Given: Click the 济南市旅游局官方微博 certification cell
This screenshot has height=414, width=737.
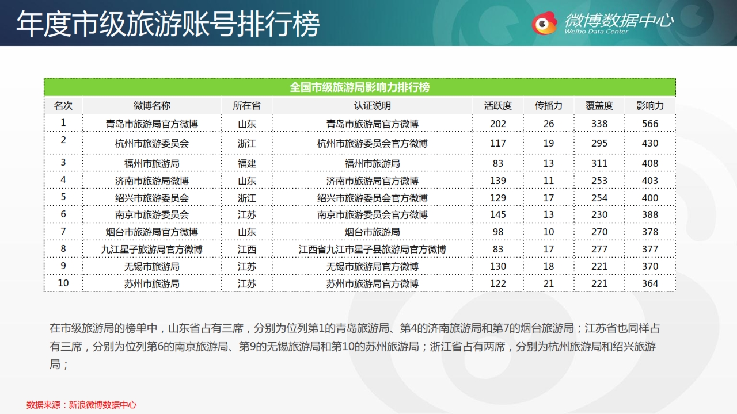Looking at the screenshot, I should 373,181.
